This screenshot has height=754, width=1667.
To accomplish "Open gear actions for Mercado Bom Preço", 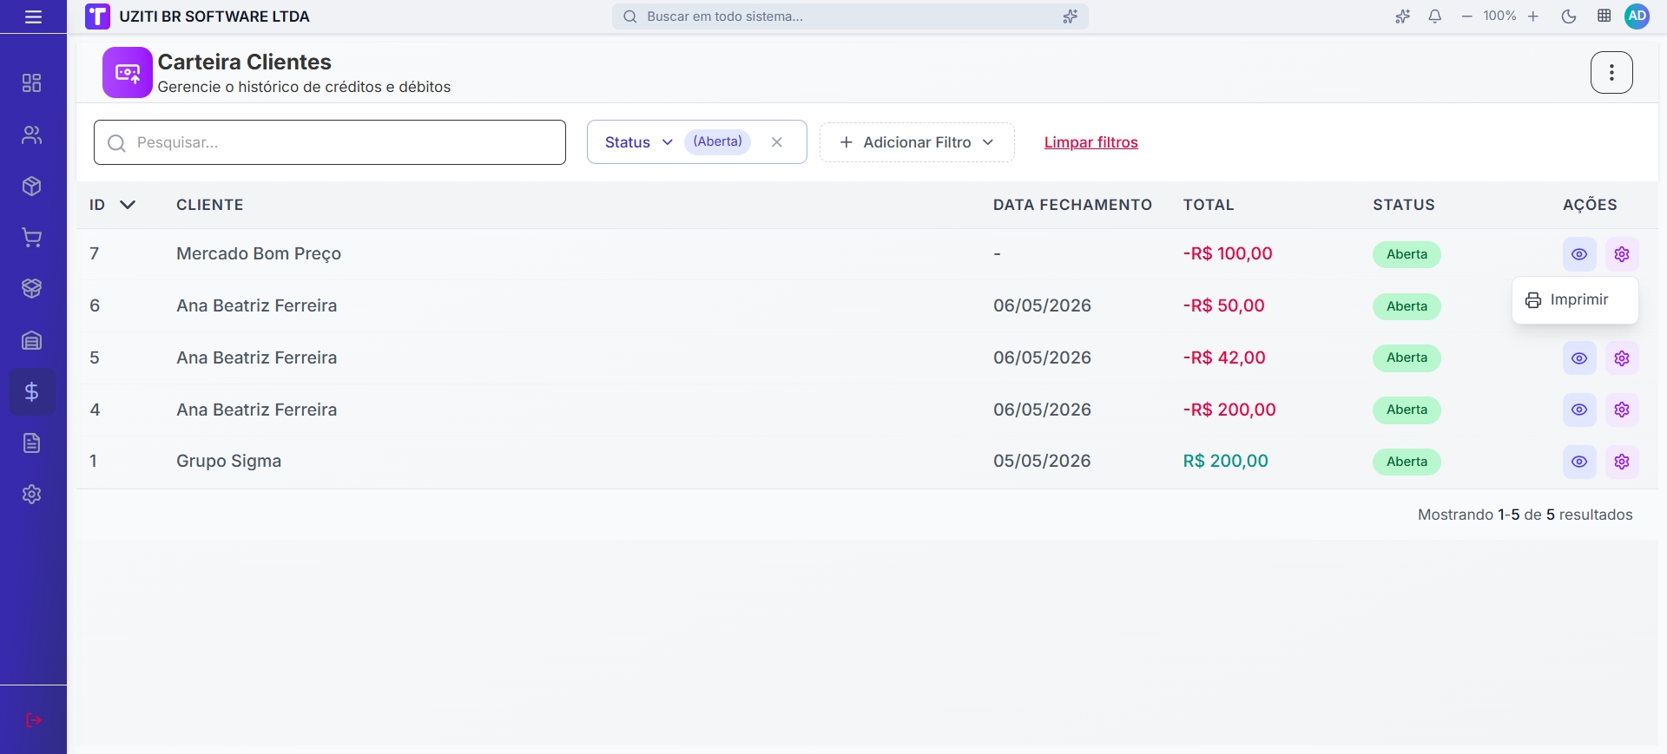I will 1622,254.
